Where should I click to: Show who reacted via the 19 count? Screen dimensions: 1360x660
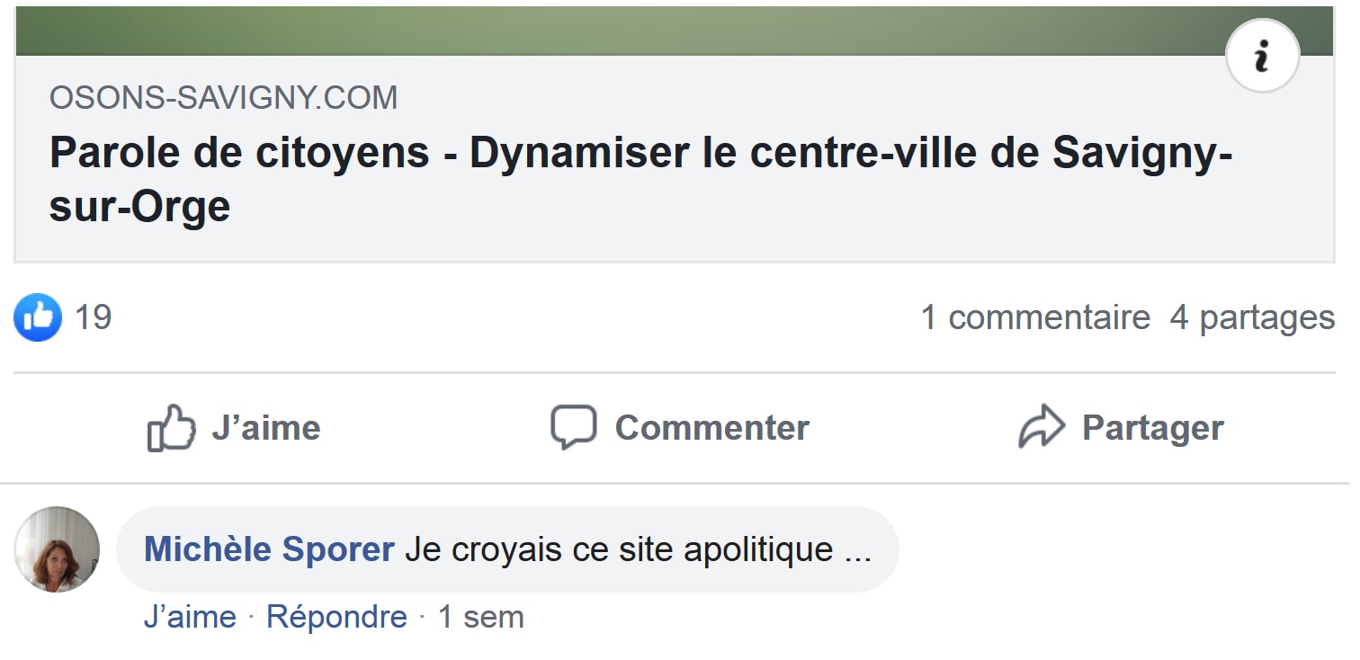click(x=93, y=317)
